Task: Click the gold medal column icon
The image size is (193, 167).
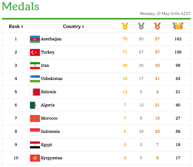Action: [125, 26]
